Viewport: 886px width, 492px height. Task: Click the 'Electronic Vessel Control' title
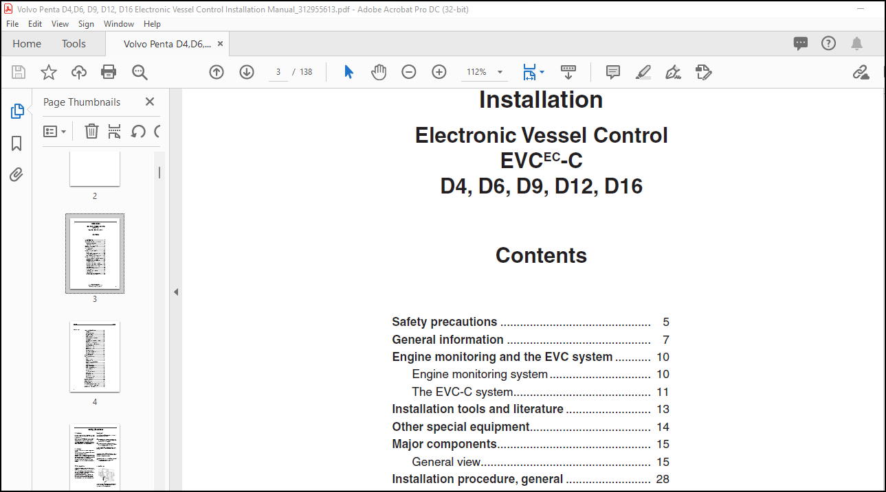(x=542, y=135)
